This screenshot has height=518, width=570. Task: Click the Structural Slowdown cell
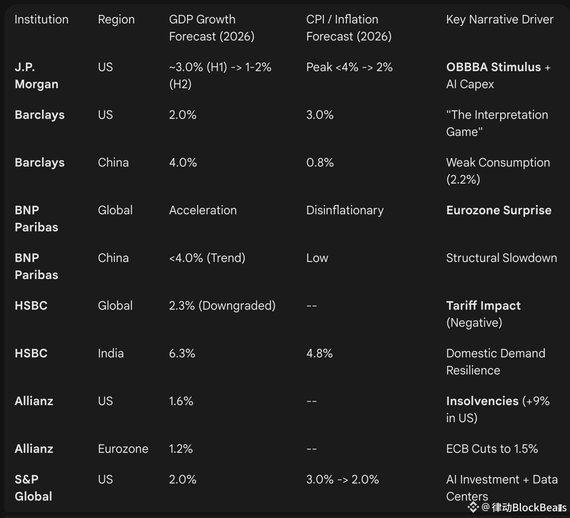tap(501, 258)
